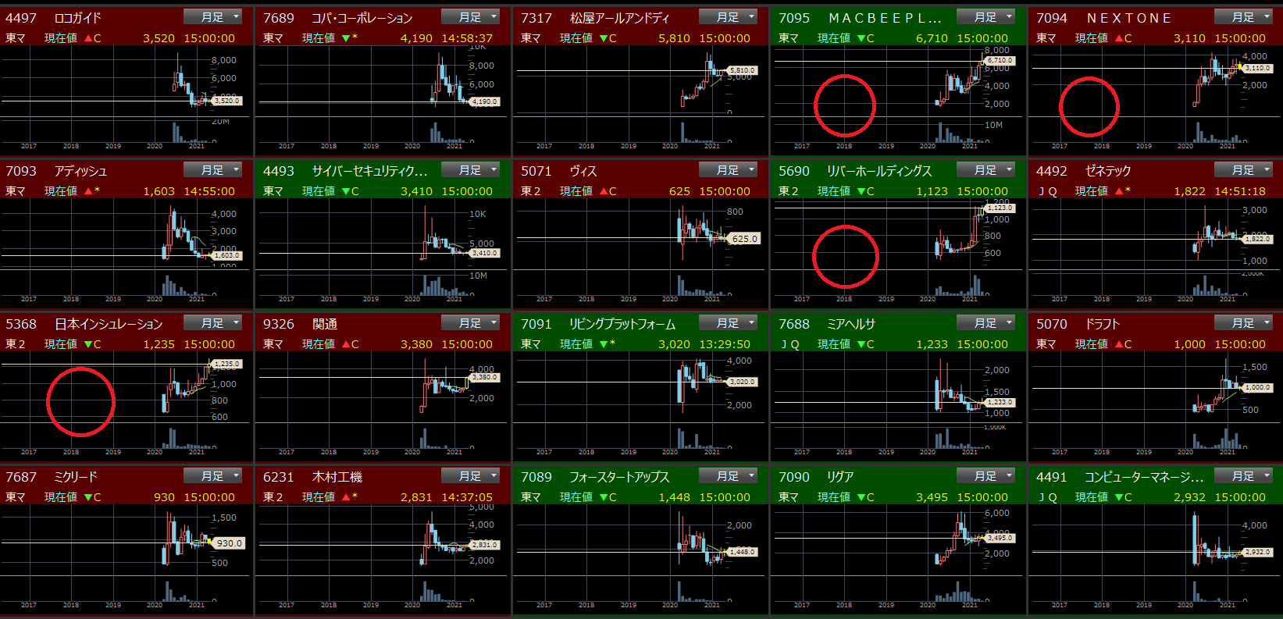Click the フォースタートアップス stock name title

618,477
